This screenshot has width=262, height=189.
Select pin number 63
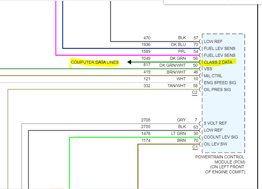196,127
